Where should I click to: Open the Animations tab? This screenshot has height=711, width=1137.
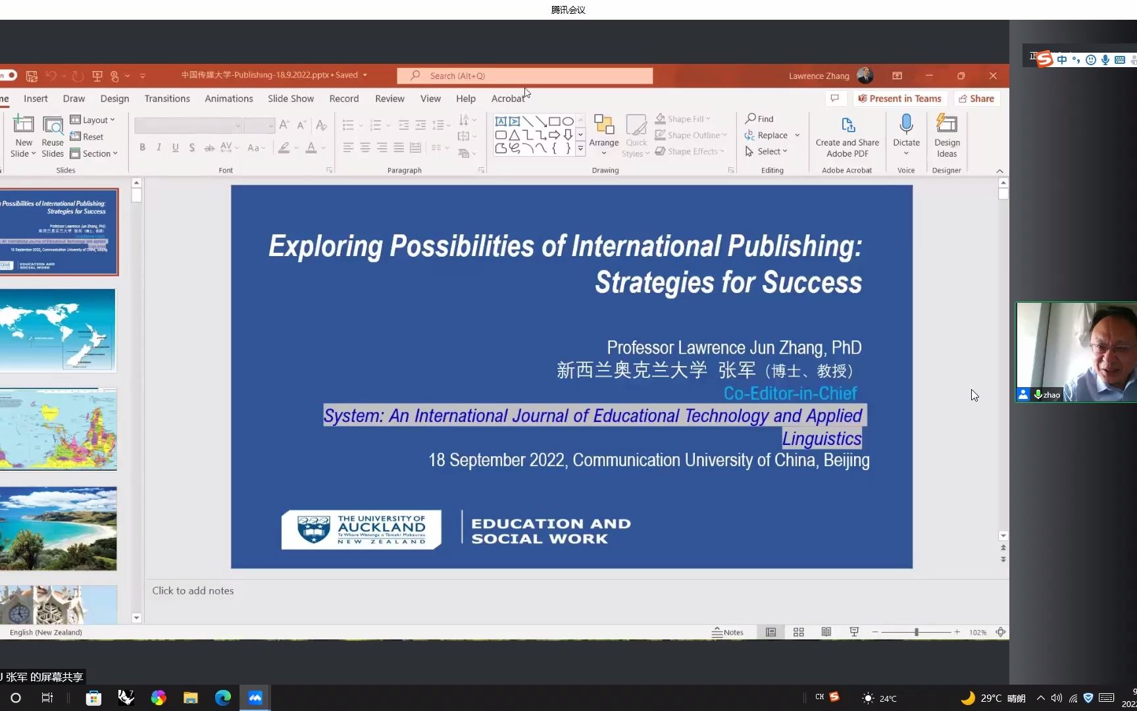coord(228,99)
